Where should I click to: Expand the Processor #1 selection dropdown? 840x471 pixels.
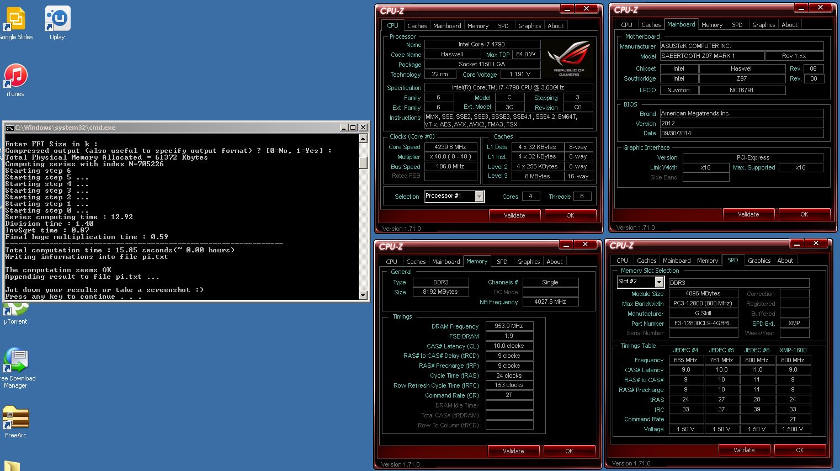click(479, 196)
